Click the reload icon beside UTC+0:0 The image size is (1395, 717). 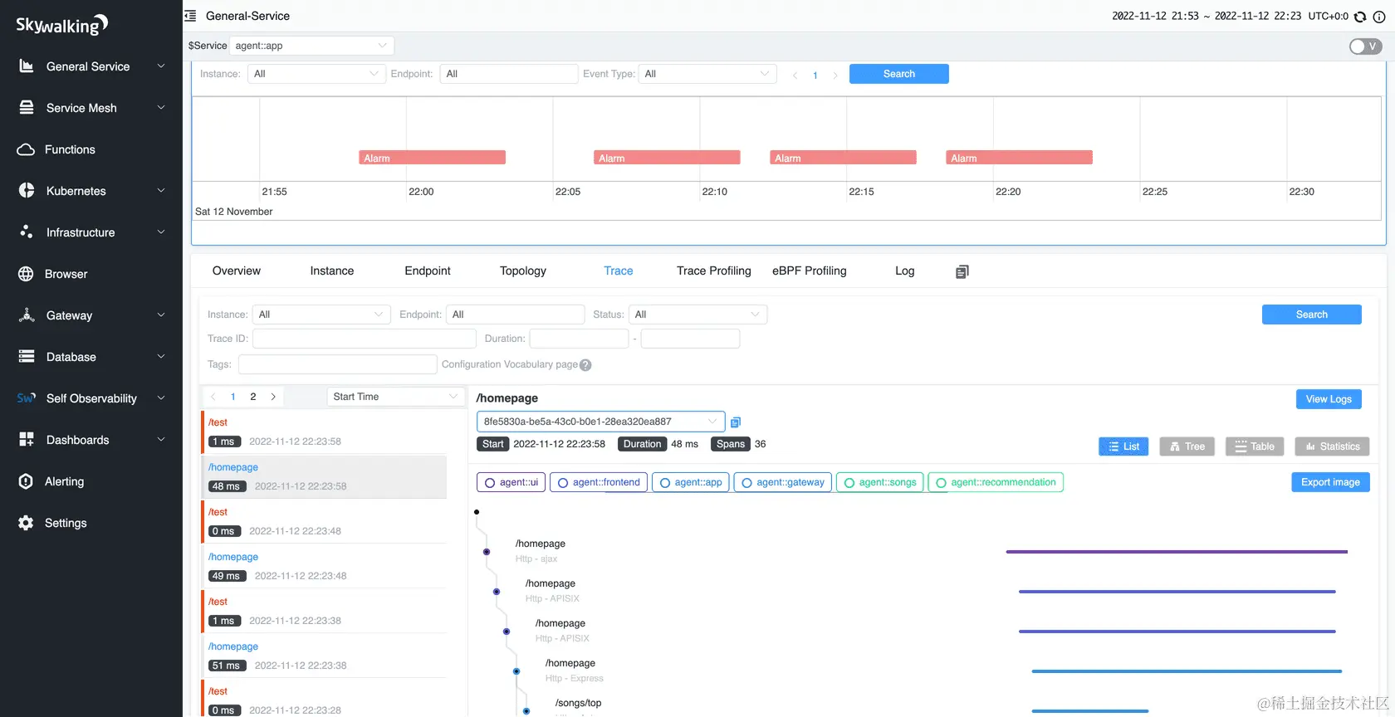1360,17
